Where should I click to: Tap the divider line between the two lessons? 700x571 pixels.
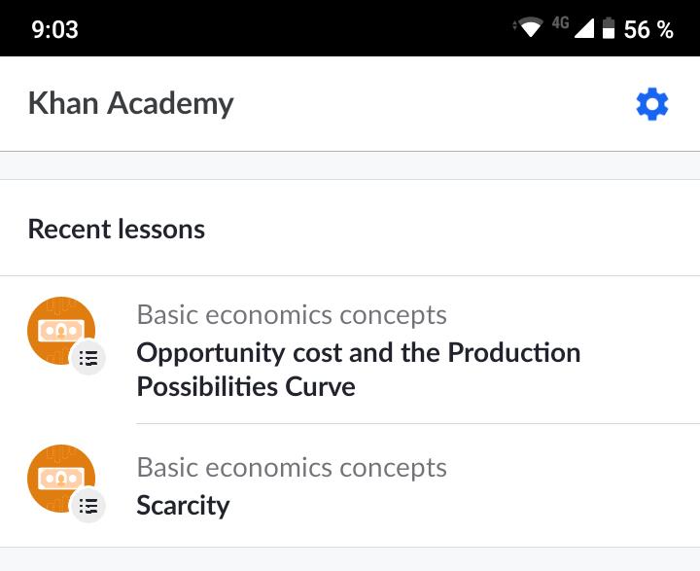click(x=418, y=424)
